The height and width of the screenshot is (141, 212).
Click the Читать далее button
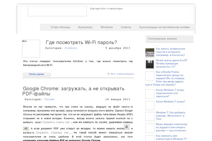pyautogui.click(x=36, y=74)
